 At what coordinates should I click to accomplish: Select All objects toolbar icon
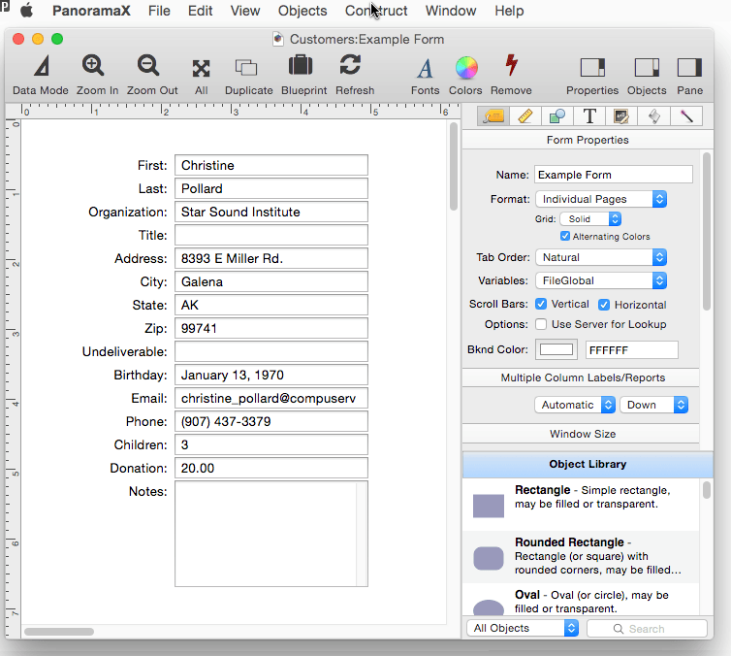click(201, 68)
